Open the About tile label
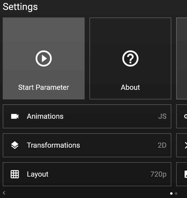The height and width of the screenshot is (198, 187). [130, 87]
